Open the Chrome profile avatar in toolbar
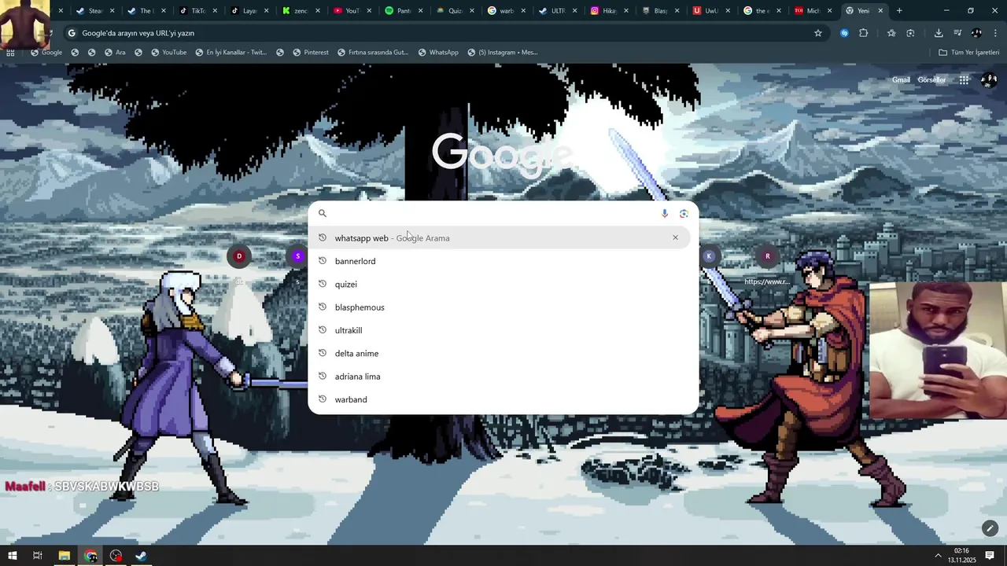 [x=976, y=33]
